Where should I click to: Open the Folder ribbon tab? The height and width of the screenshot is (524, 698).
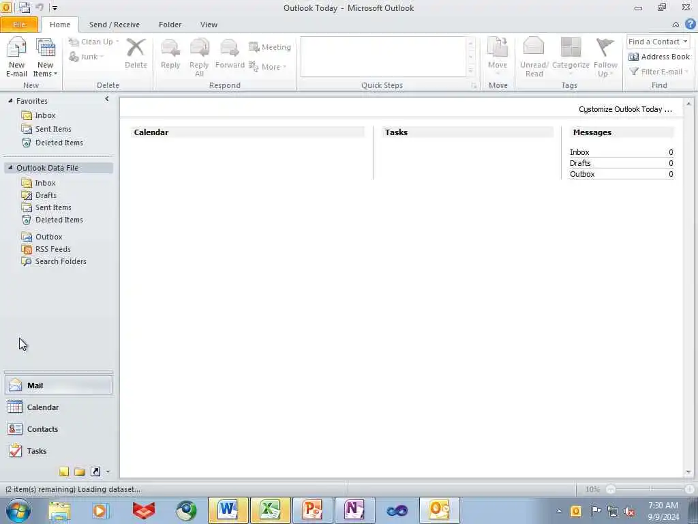tap(170, 25)
